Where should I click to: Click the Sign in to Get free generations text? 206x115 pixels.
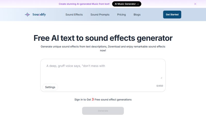pyautogui.click(x=103, y=100)
